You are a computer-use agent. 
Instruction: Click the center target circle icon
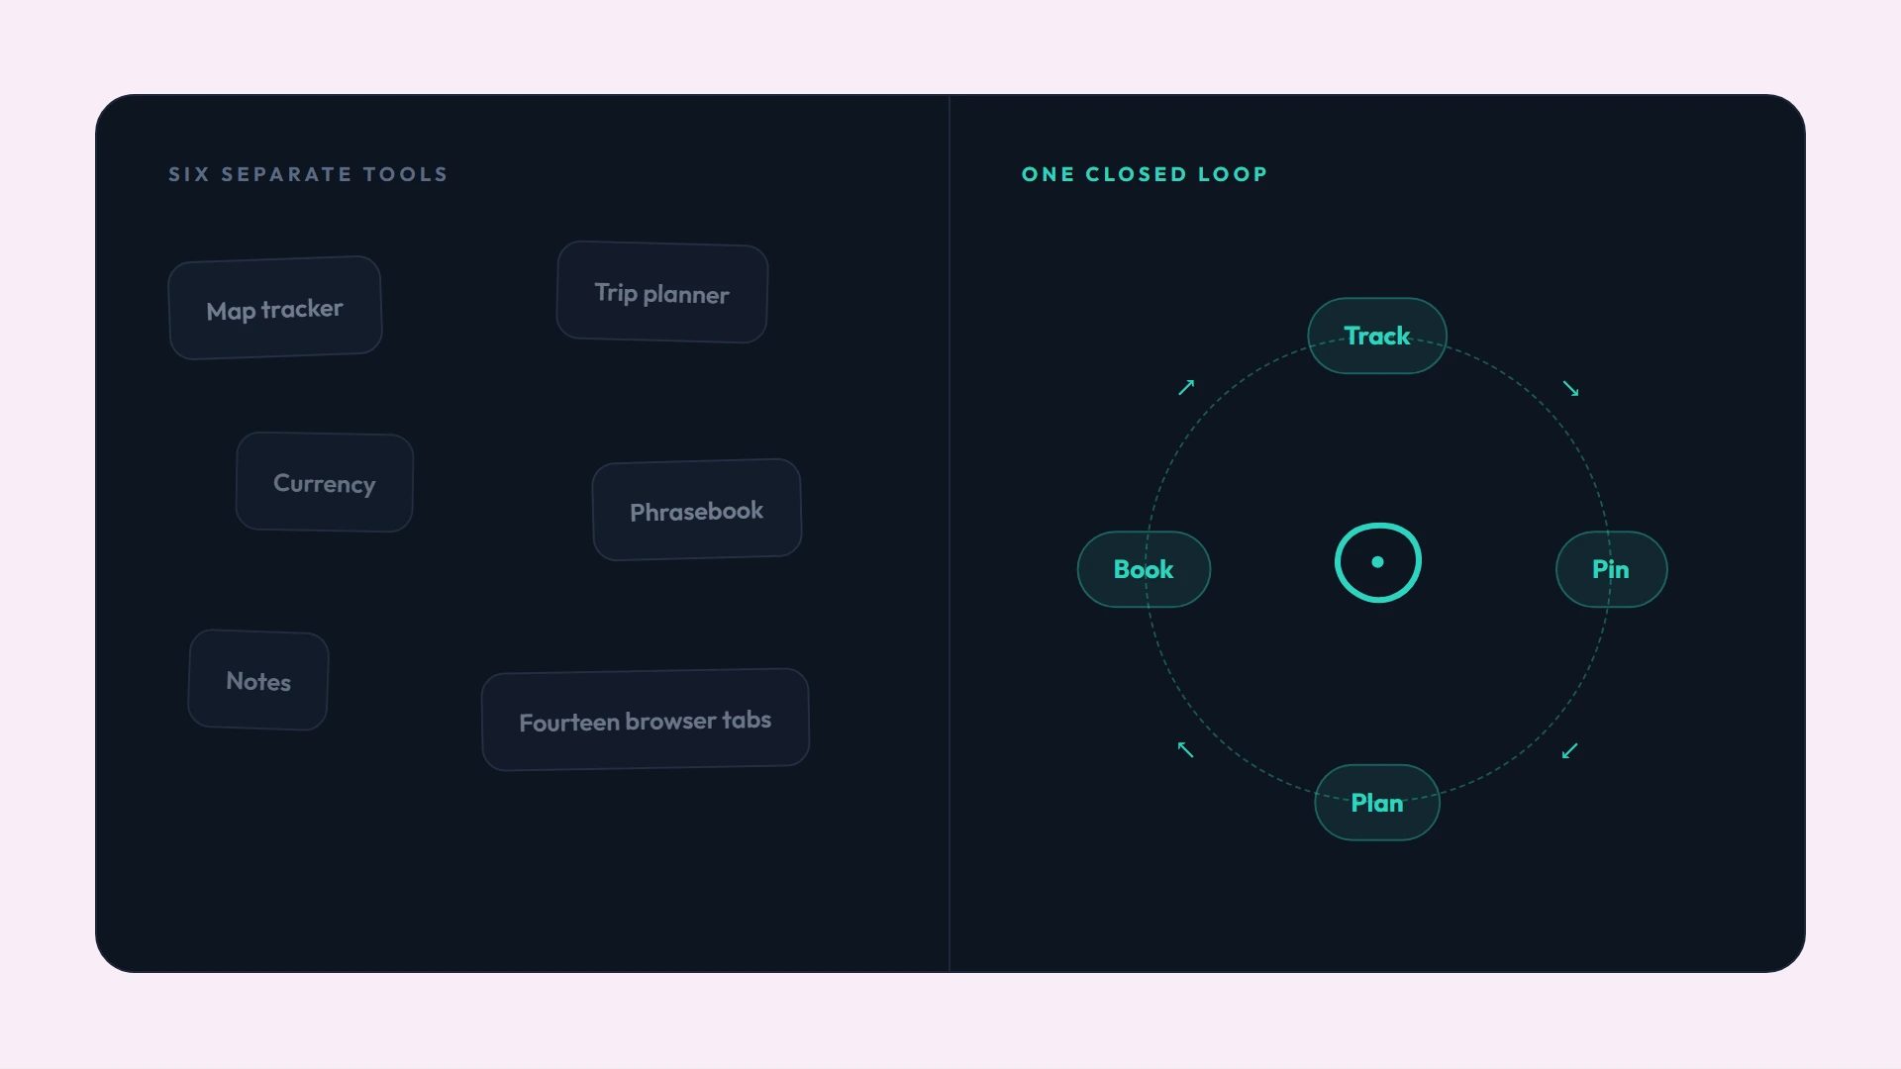click(1377, 562)
